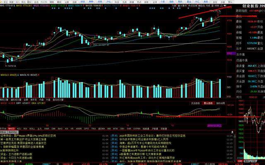Viewport: 265px width, 165px height.
Task: Switch to the MACD indicator tab
Action: (x=12, y=128)
